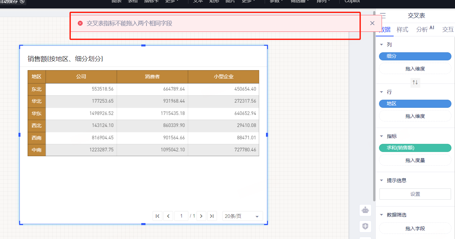Screen dimensions: 455x239
Task: Collapse the 列 section
Action: click(x=382, y=45)
